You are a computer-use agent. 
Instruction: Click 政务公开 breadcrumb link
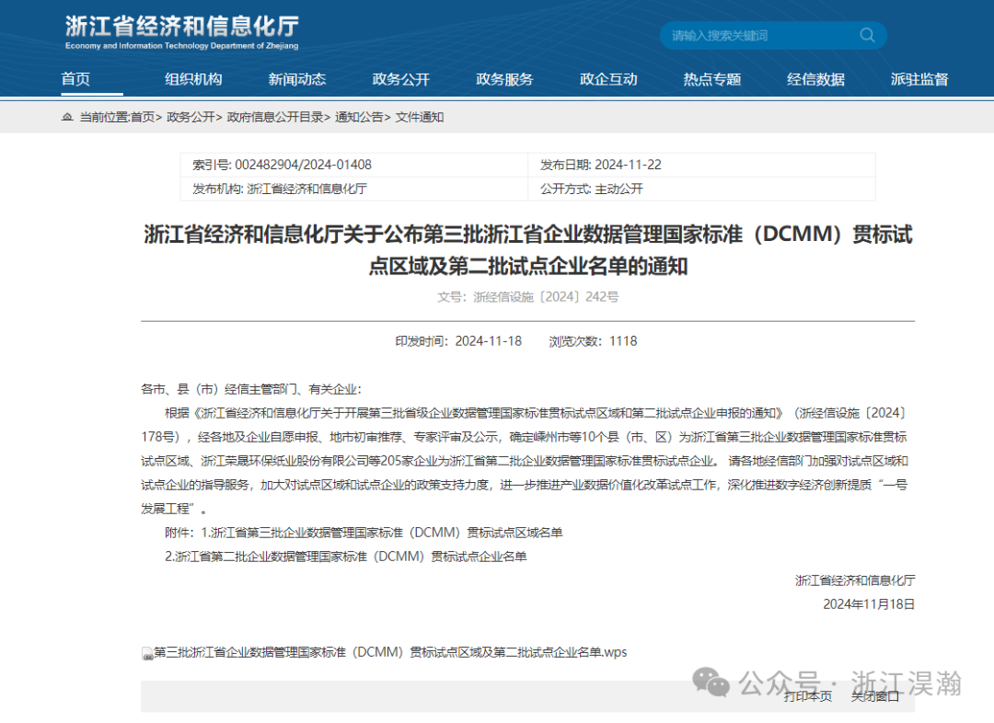191,117
